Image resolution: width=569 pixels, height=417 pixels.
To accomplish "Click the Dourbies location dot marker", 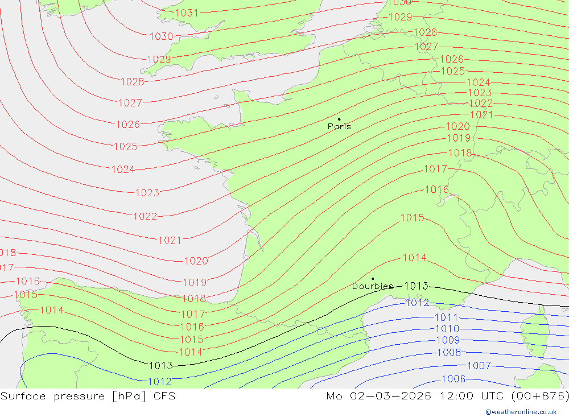I will [373, 279].
